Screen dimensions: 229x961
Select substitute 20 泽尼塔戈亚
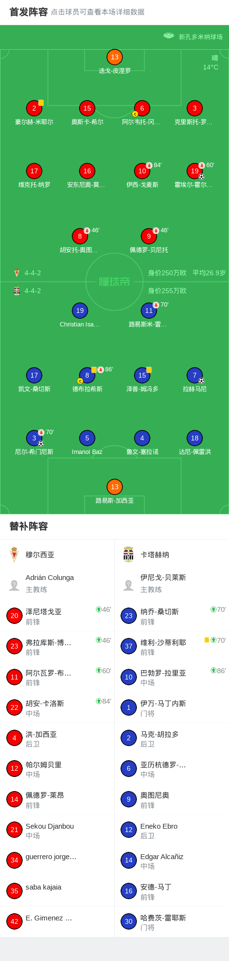point(57,616)
